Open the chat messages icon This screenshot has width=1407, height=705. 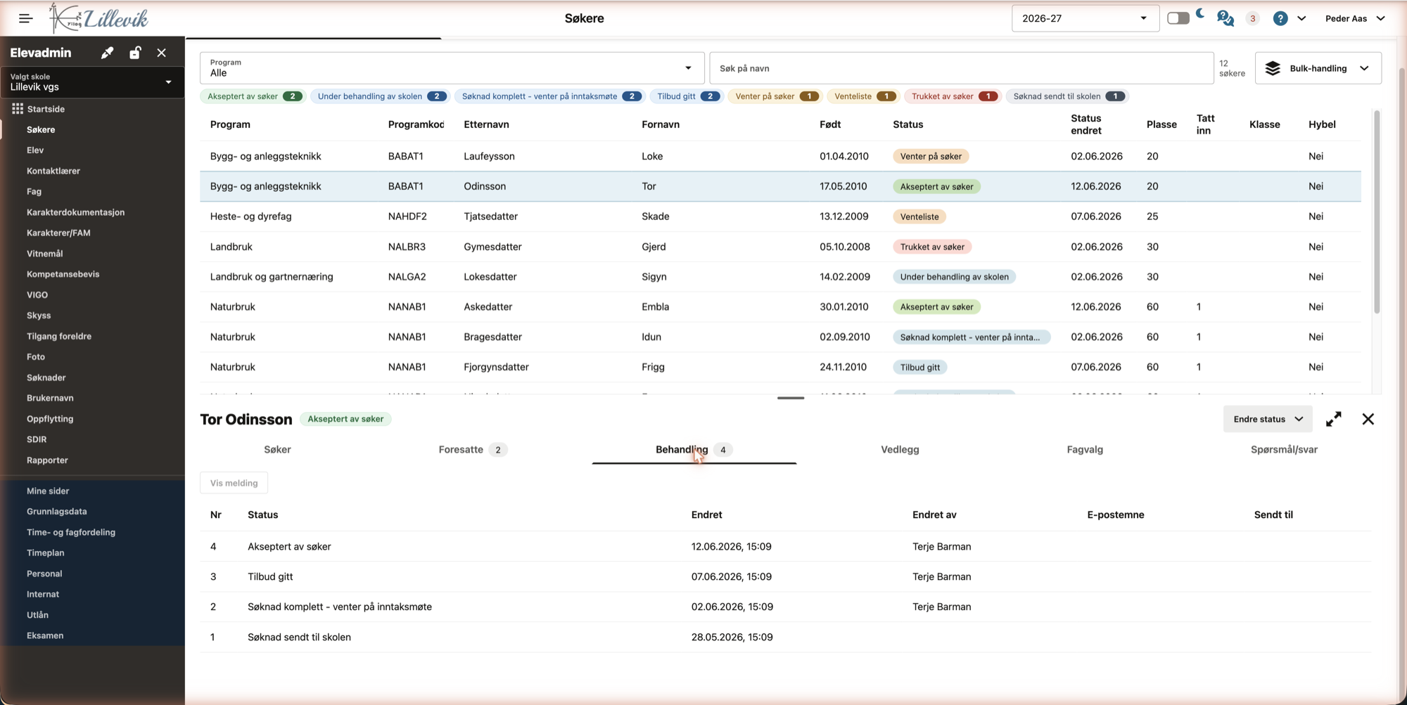pyautogui.click(x=1225, y=18)
